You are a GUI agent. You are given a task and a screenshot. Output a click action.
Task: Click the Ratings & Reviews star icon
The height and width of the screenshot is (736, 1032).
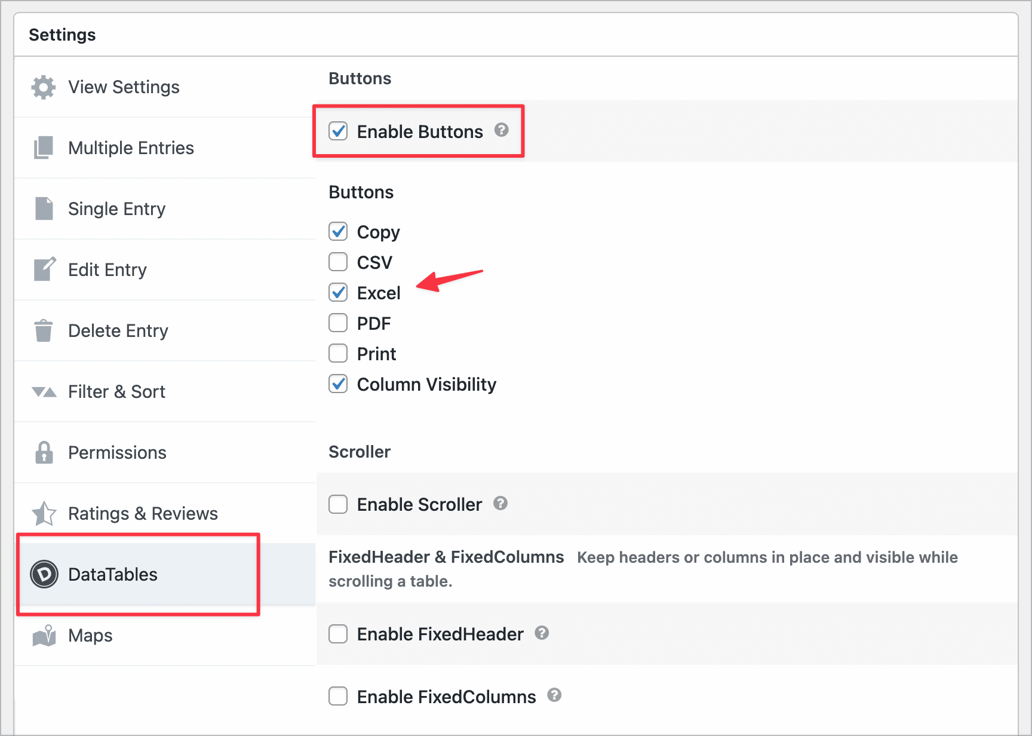44,514
